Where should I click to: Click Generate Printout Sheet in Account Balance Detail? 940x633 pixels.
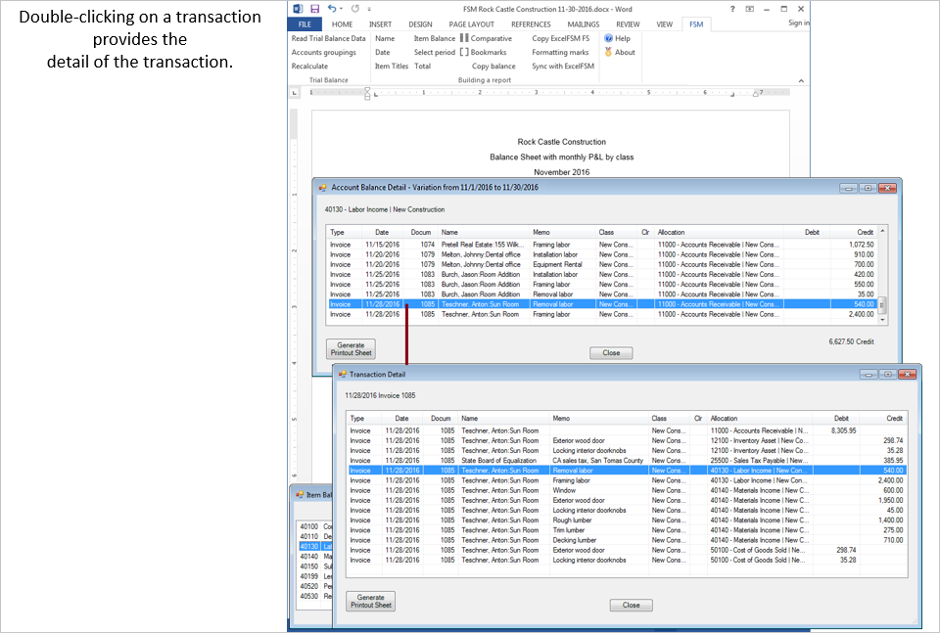351,349
